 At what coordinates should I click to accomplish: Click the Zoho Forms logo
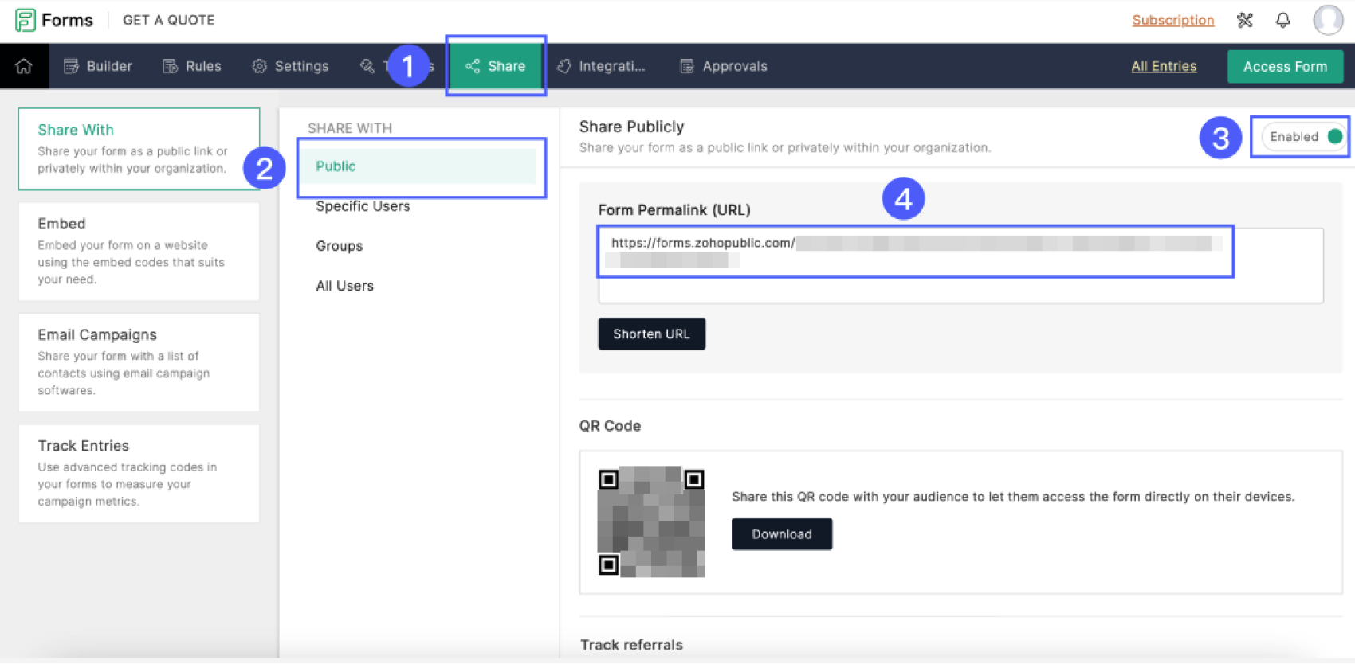tap(54, 20)
